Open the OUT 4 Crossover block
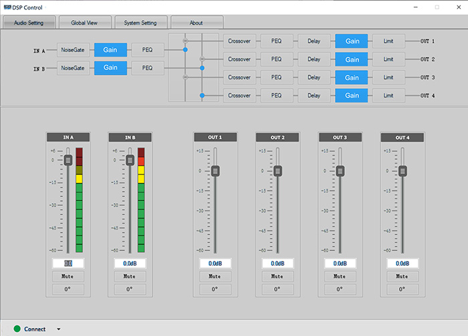Viewport: 468px width, 336px height. point(239,96)
